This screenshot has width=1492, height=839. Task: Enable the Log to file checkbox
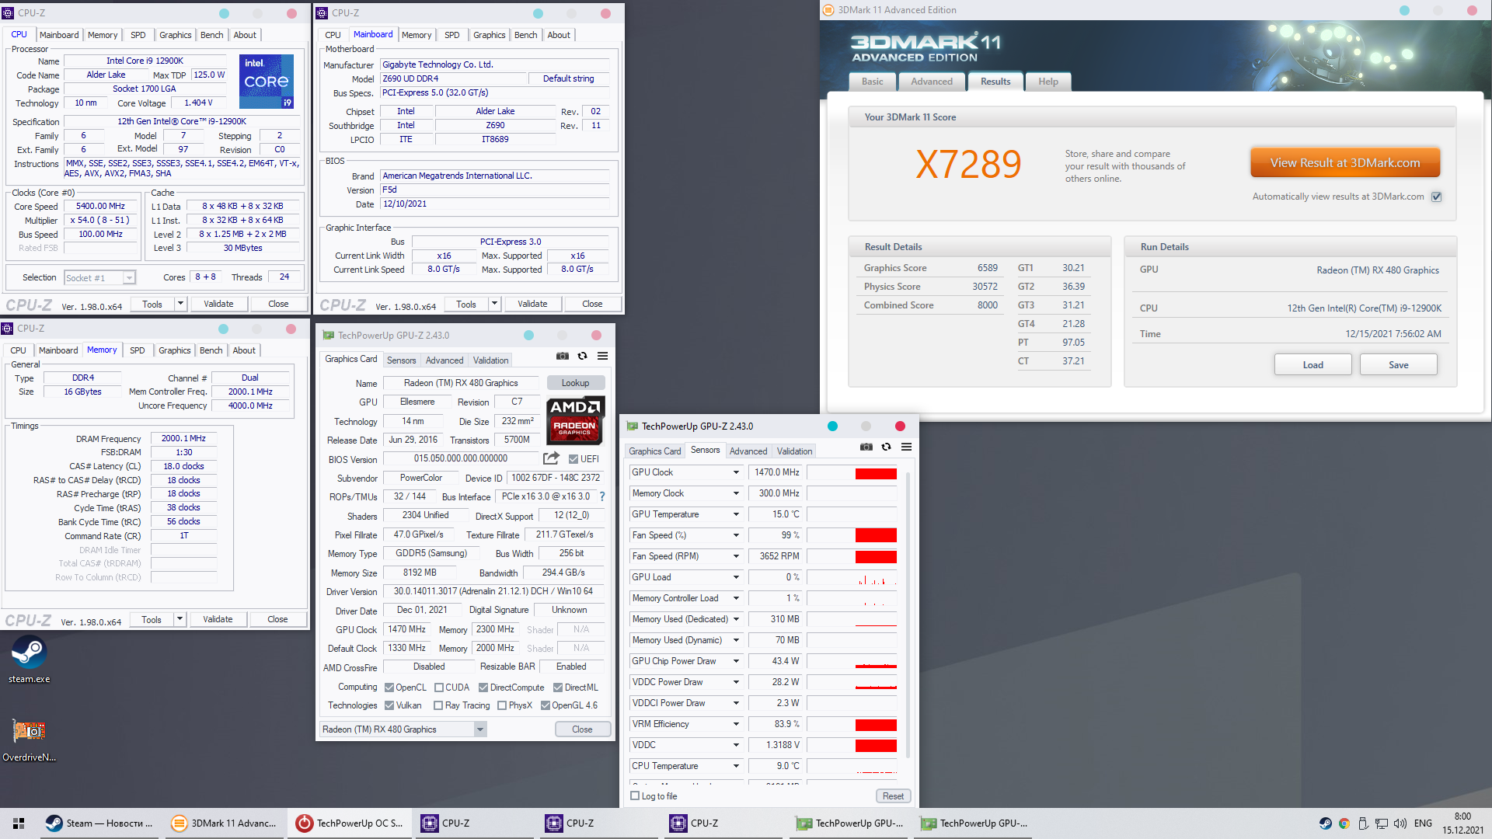[635, 795]
